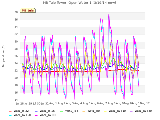Viewport: 160px width, 120px height.
Task: Click the purple Wat1_Tw+30 legend color marker
Action: coord(131,111)
